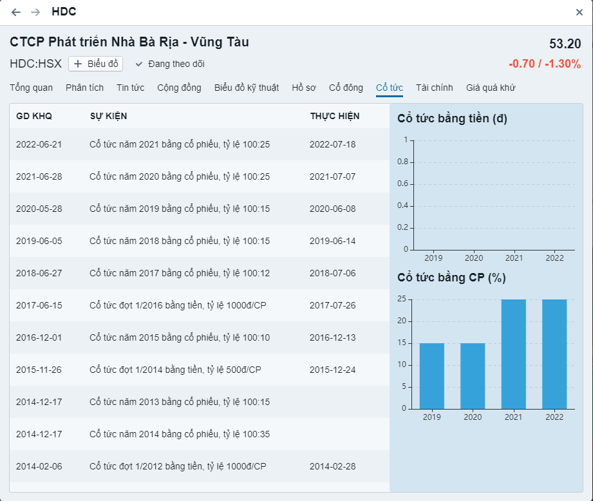Screen dimensions: 593x501
Task: Click the 2019 bar in the stock dividend chart
Action: pyautogui.click(x=432, y=376)
